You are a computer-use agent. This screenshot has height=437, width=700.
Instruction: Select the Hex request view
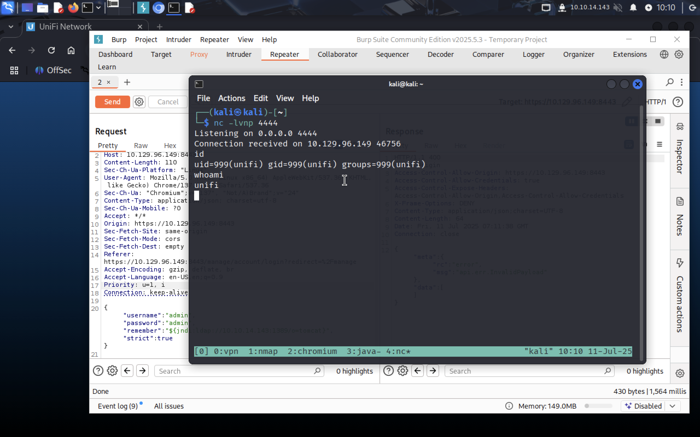pyautogui.click(x=170, y=146)
